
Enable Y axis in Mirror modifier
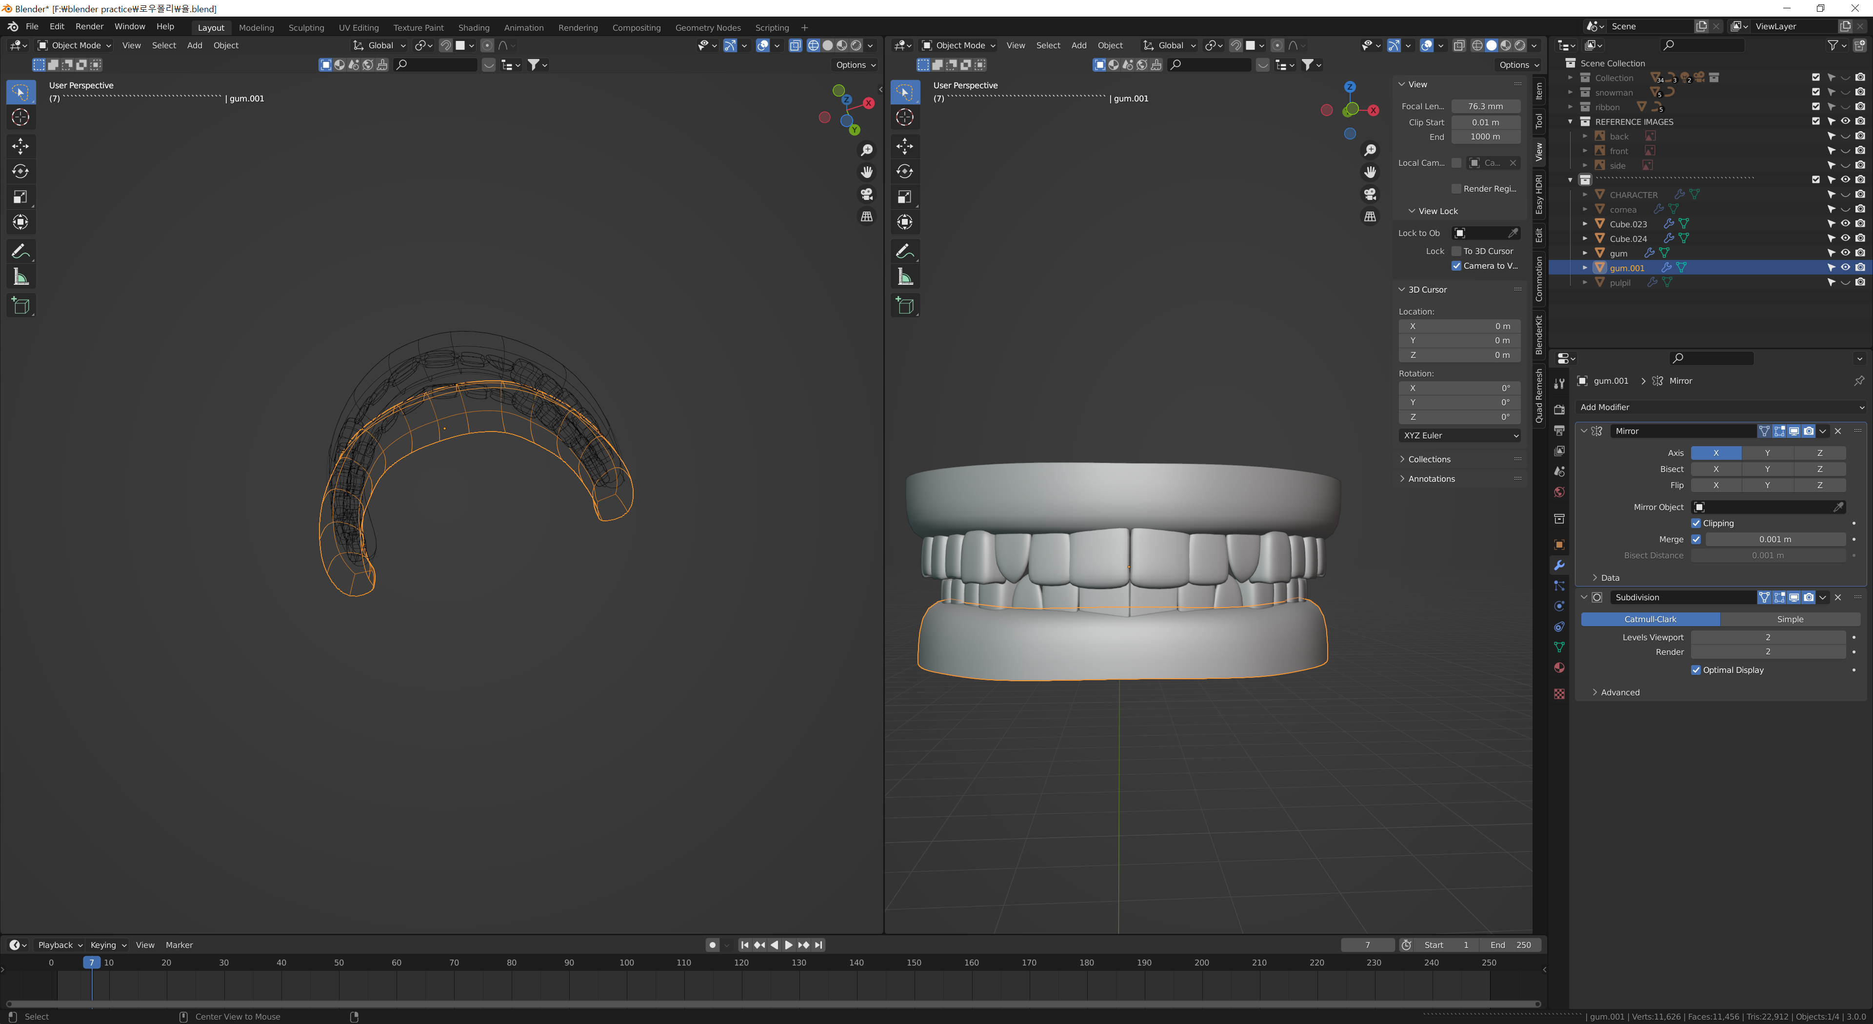tap(1767, 453)
